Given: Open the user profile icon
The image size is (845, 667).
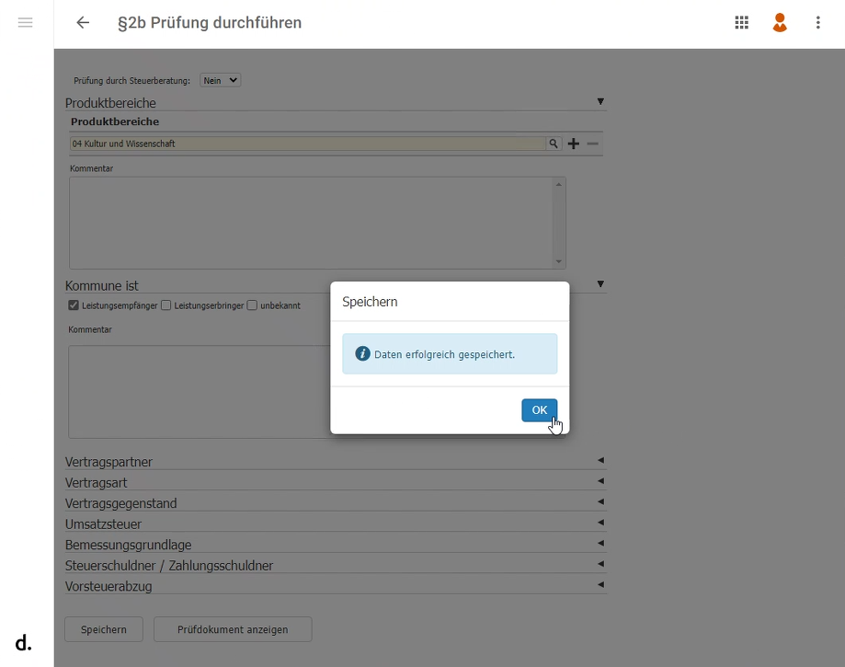Looking at the screenshot, I should tap(780, 23).
